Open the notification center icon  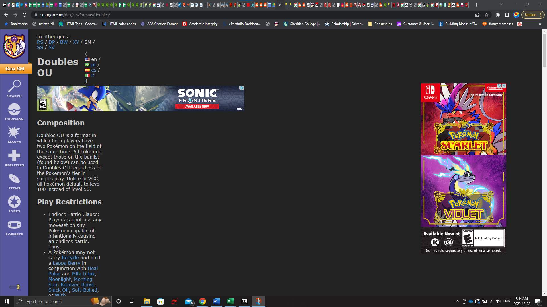pos(538,301)
